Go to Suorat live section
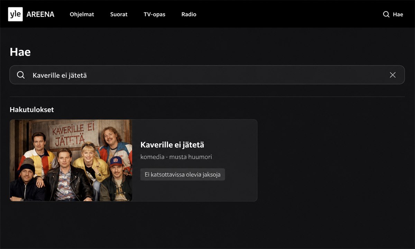415x249 pixels. 119,15
